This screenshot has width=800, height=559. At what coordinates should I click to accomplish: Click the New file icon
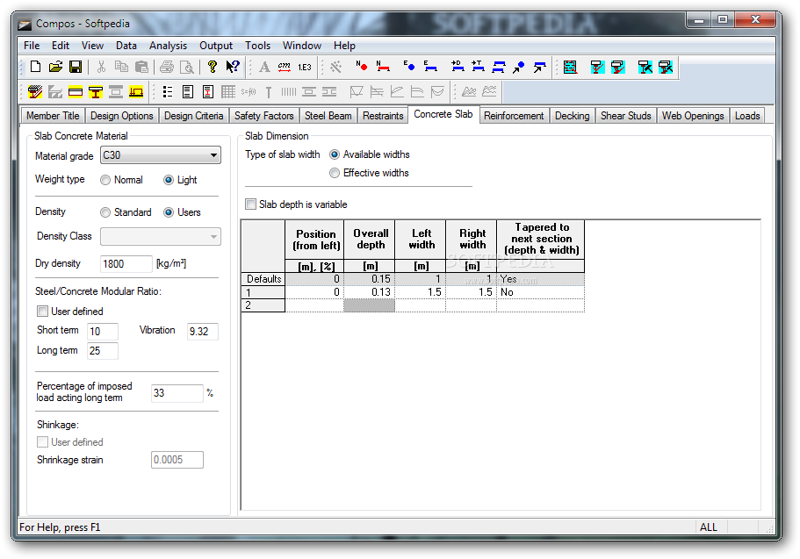tap(36, 67)
